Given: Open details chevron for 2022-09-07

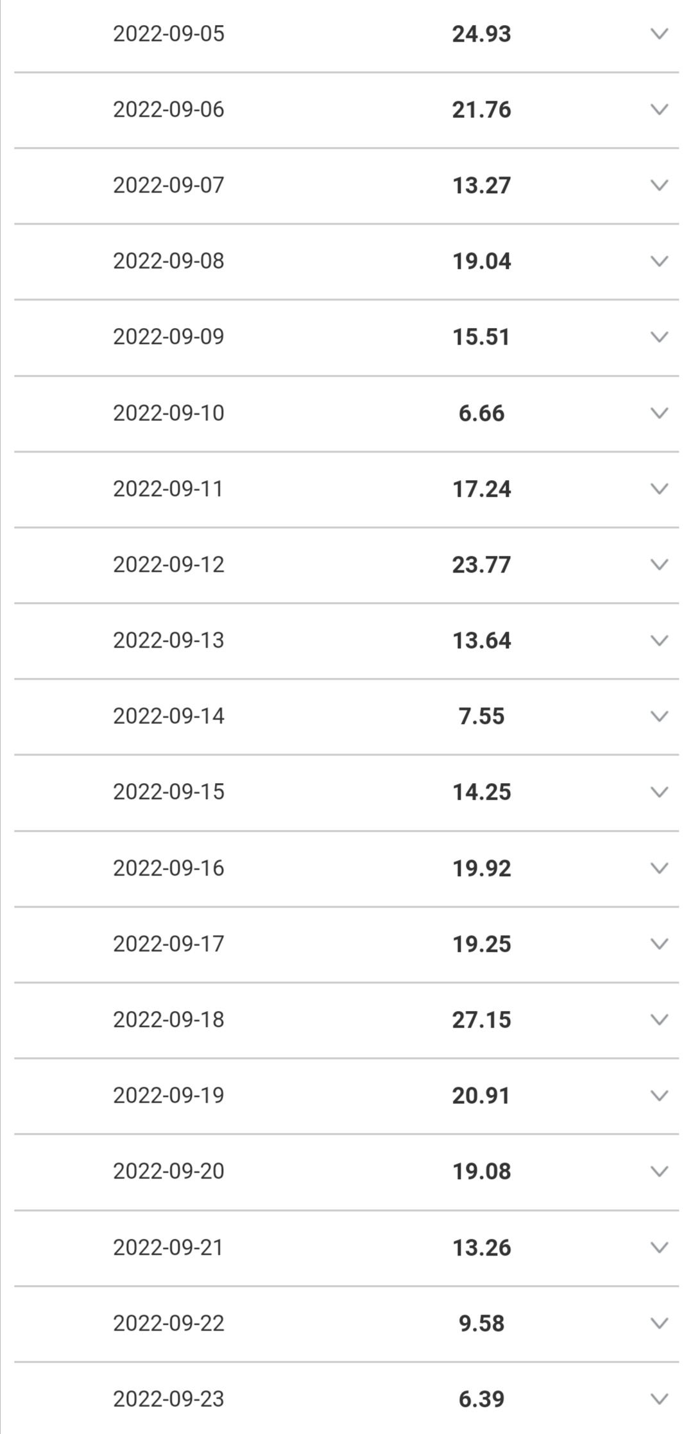Looking at the screenshot, I should pos(659,186).
